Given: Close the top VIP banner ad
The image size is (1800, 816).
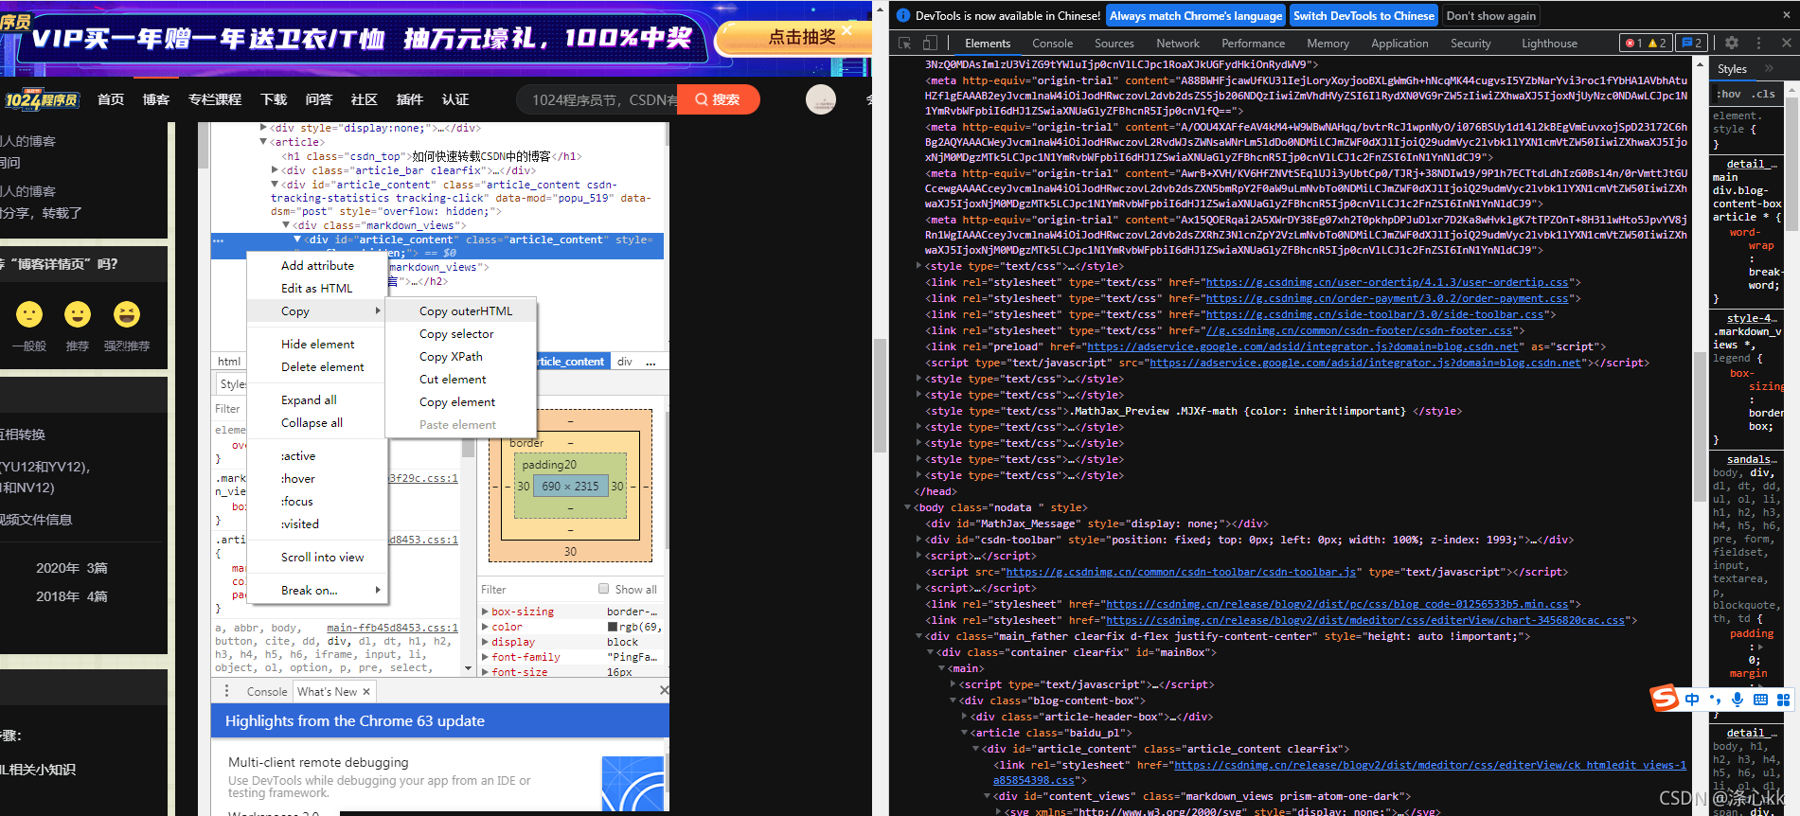Looking at the screenshot, I should pyautogui.click(x=847, y=30).
